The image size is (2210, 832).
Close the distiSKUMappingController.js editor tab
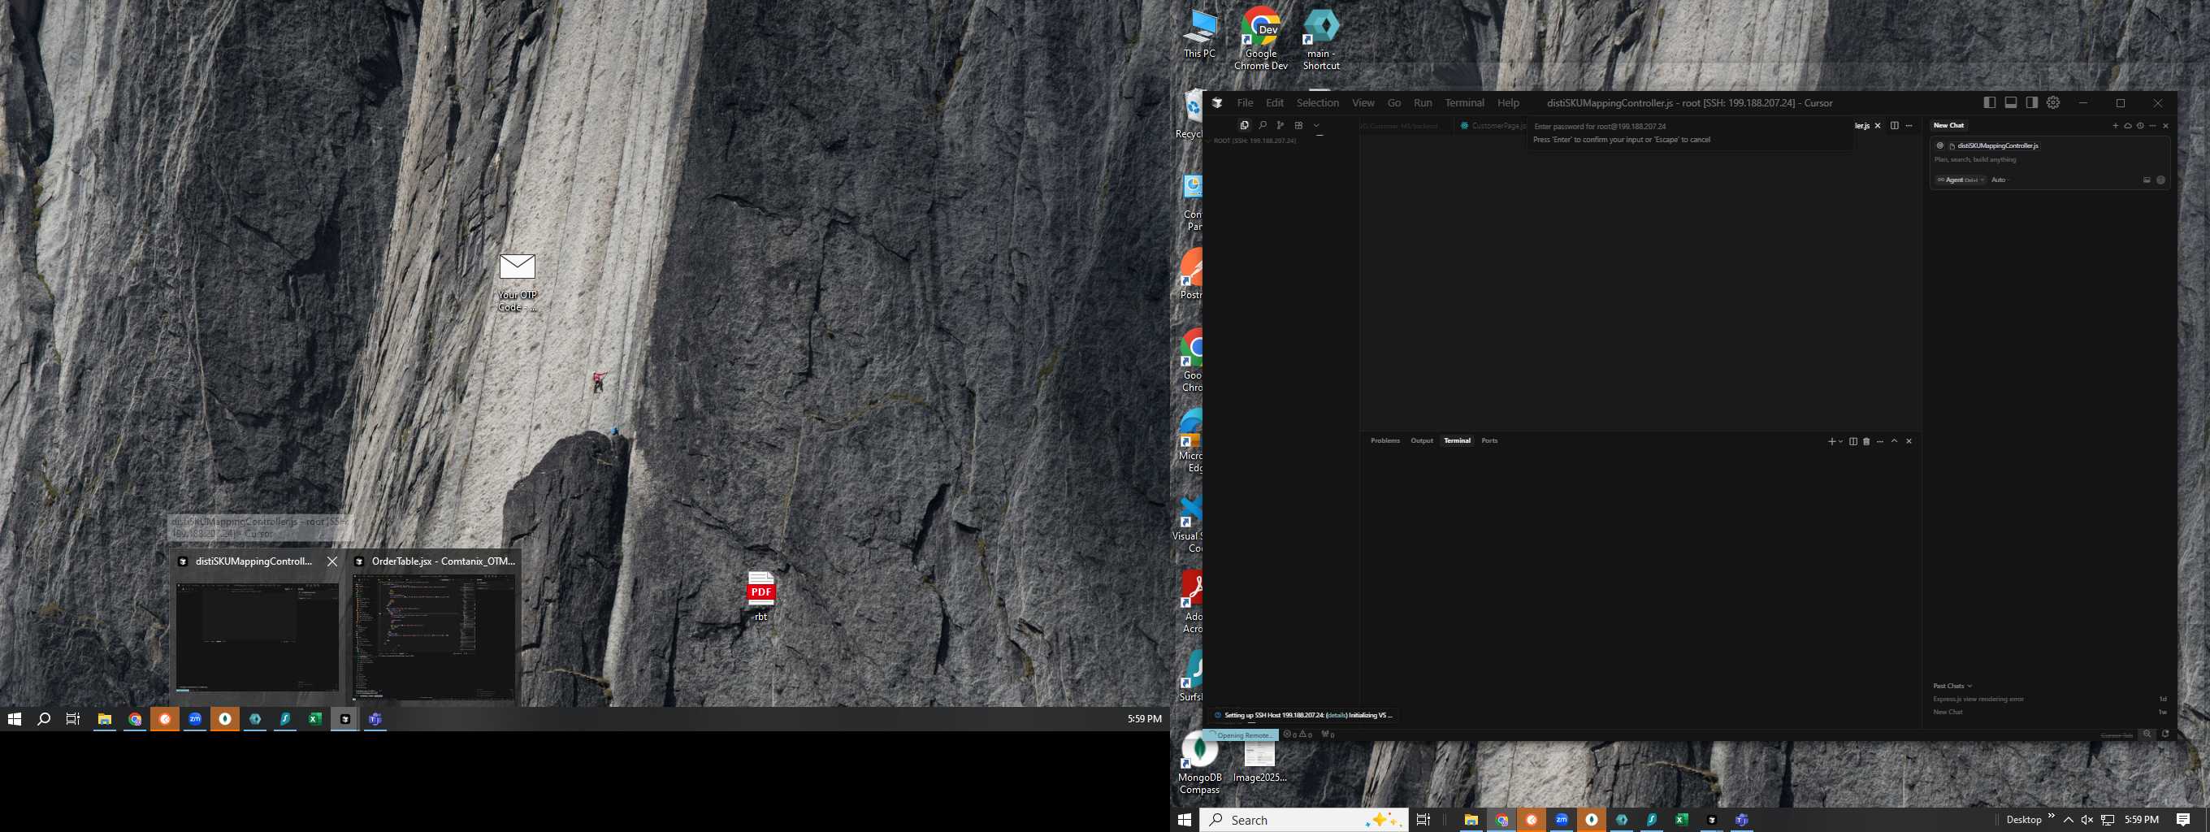[x=1878, y=126]
